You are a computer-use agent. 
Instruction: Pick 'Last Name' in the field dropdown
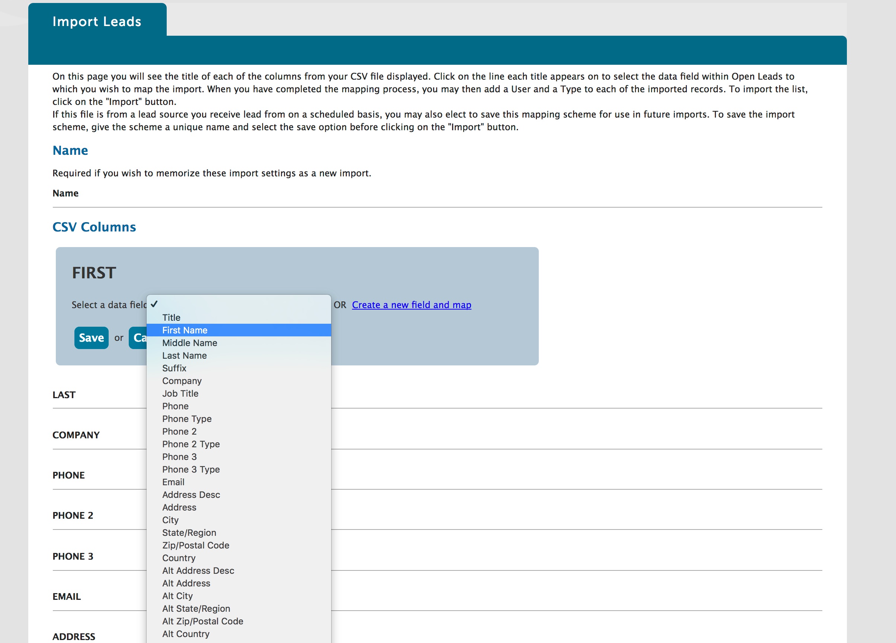184,355
